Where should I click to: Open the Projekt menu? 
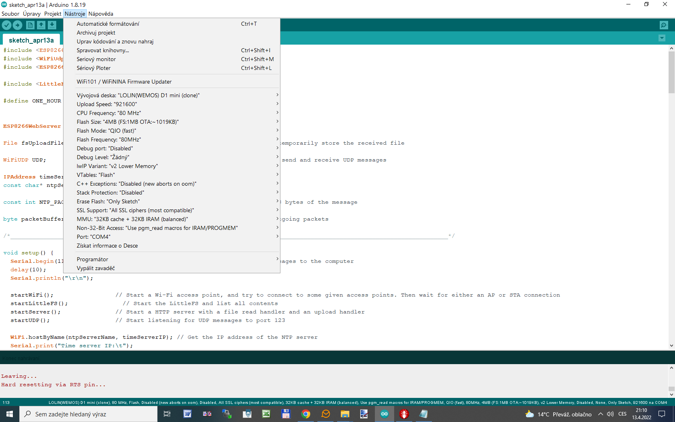coord(53,14)
